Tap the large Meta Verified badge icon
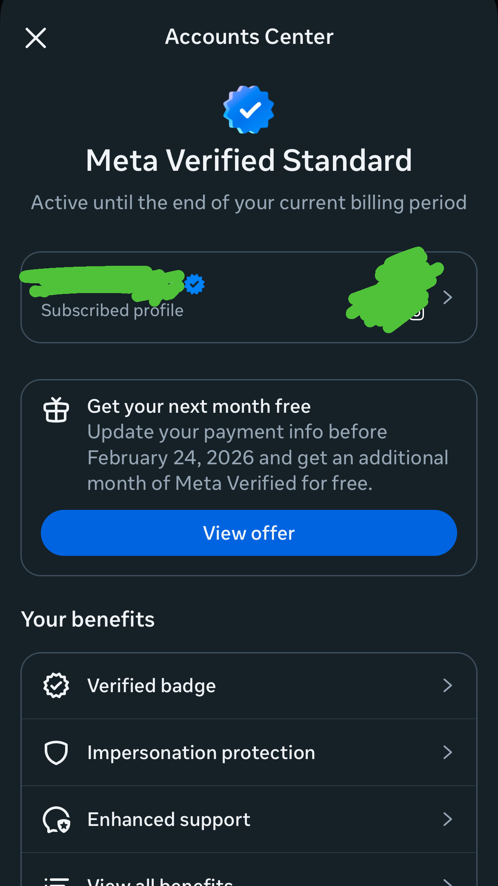This screenshot has width=498, height=886. click(x=249, y=109)
